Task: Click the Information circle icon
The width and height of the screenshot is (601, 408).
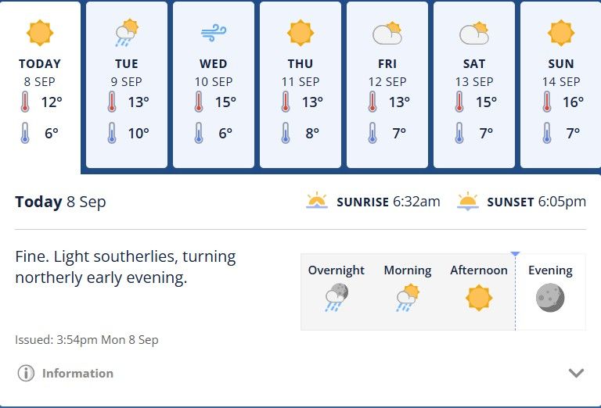Action: click(26, 373)
